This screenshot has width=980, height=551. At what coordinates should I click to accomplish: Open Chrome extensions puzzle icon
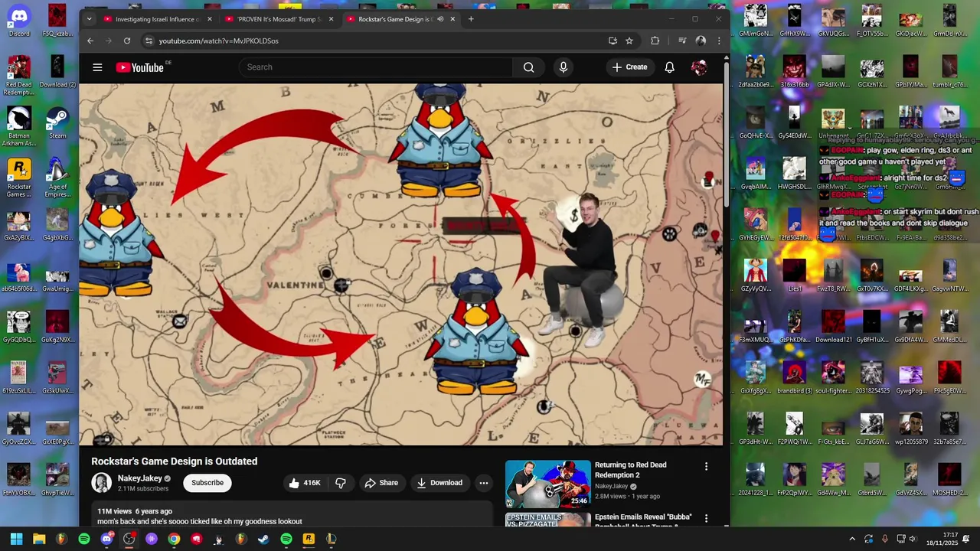tap(655, 41)
